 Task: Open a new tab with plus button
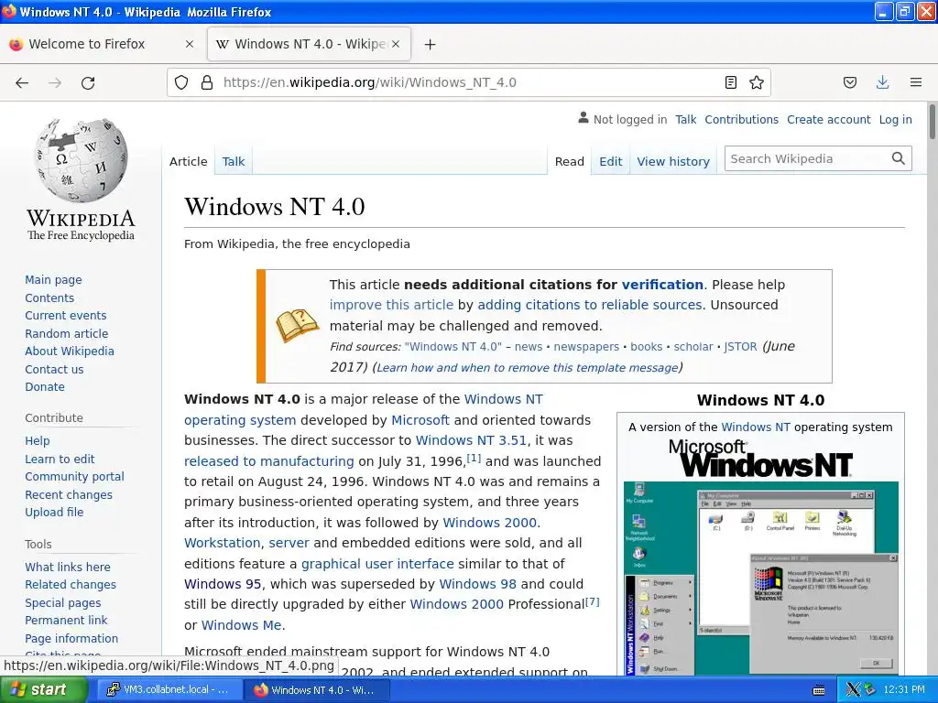point(431,44)
